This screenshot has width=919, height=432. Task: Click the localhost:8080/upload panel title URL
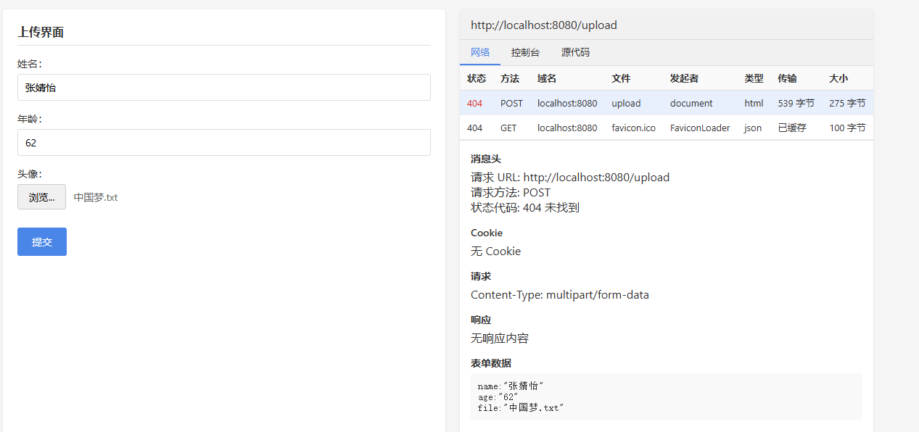click(544, 25)
